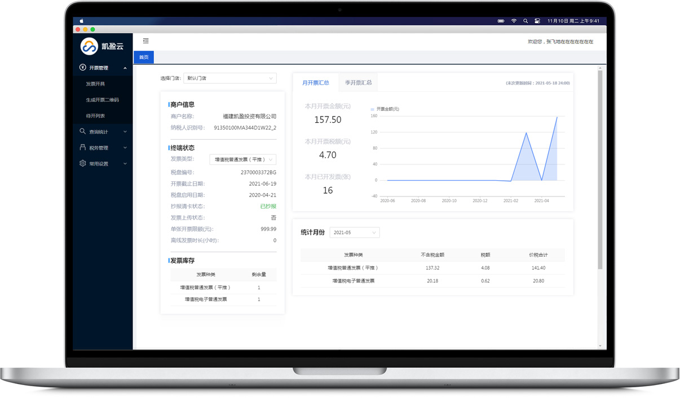This screenshot has width=680, height=398.
Task: Click the 20.18 table cell
Action: coord(432,281)
